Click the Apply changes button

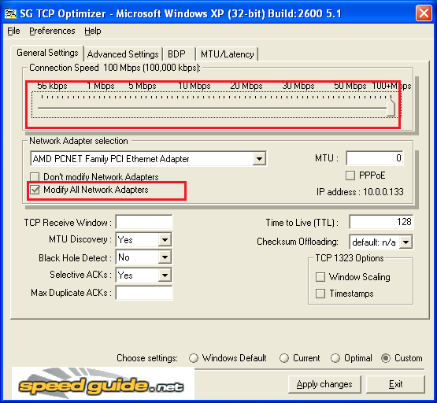[x=324, y=384]
